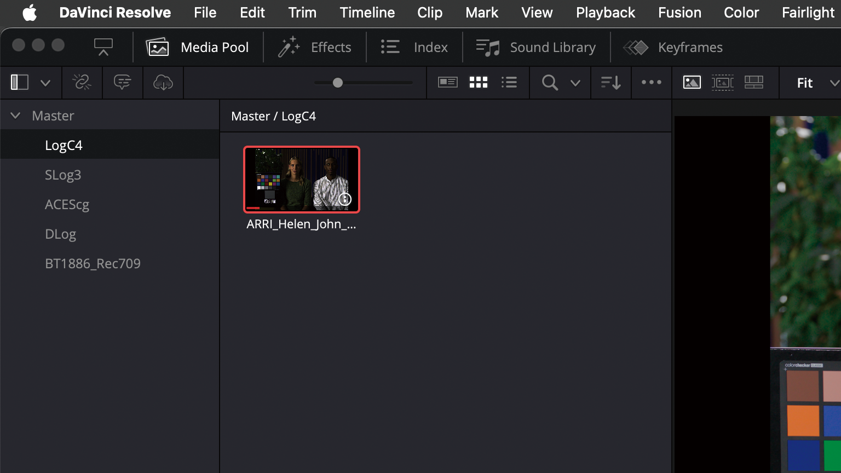Click the relink media chain icon

(82, 83)
